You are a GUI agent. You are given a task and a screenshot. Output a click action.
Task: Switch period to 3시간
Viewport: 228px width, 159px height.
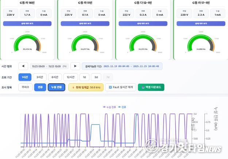(39, 77)
